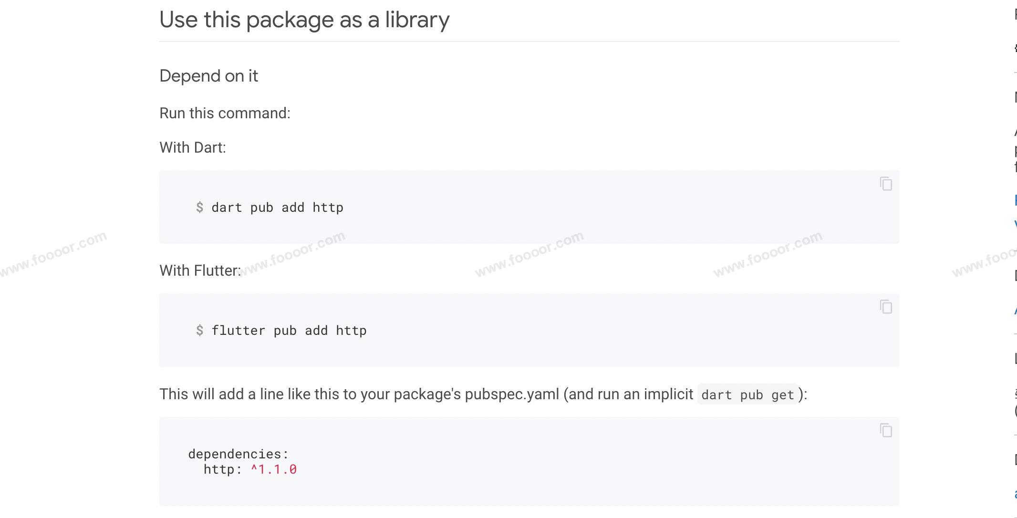Copy the dart pub add http command
This screenshot has height=518, width=1017.
(x=886, y=184)
